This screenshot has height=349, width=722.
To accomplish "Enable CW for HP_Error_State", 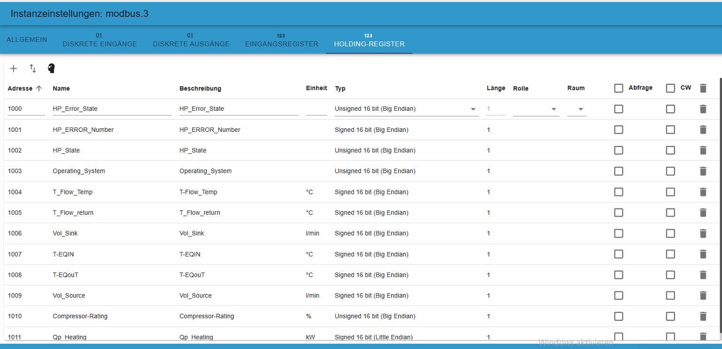I will [x=670, y=109].
